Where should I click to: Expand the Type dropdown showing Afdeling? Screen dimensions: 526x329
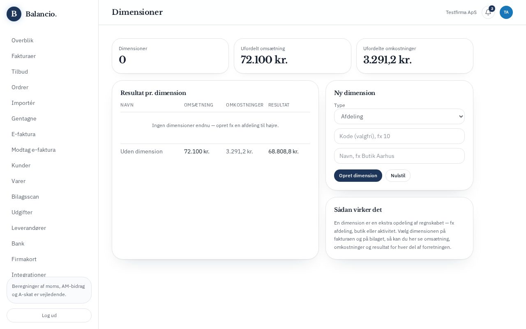coord(399,116)
